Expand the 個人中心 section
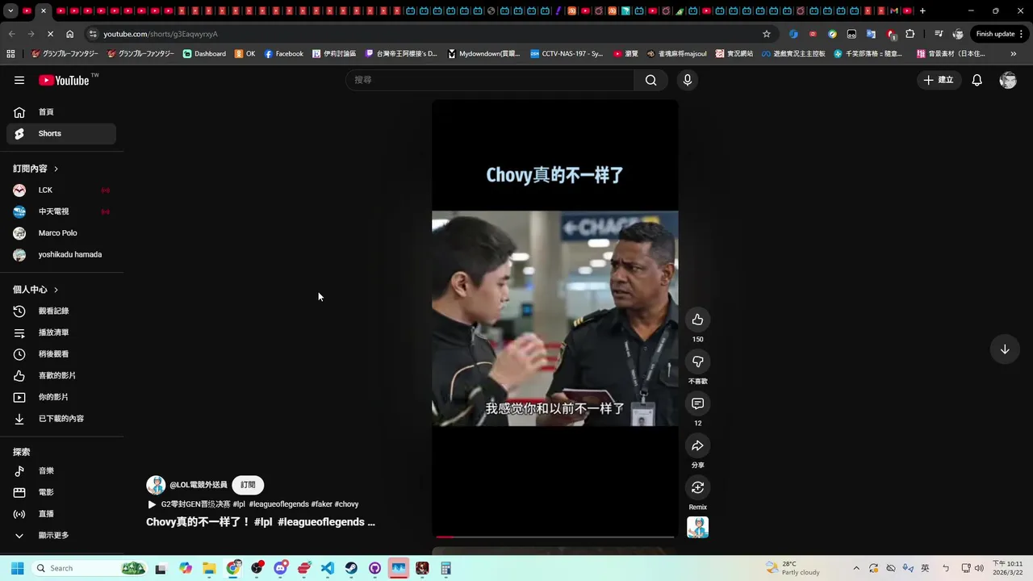 tap(36, 290)
